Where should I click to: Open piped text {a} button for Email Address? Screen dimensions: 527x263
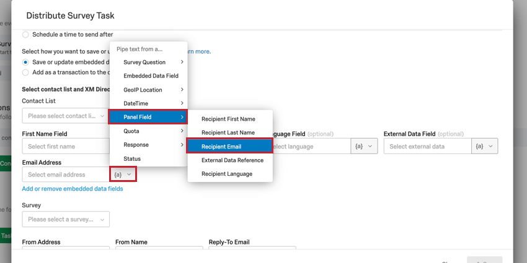(123, 175)
